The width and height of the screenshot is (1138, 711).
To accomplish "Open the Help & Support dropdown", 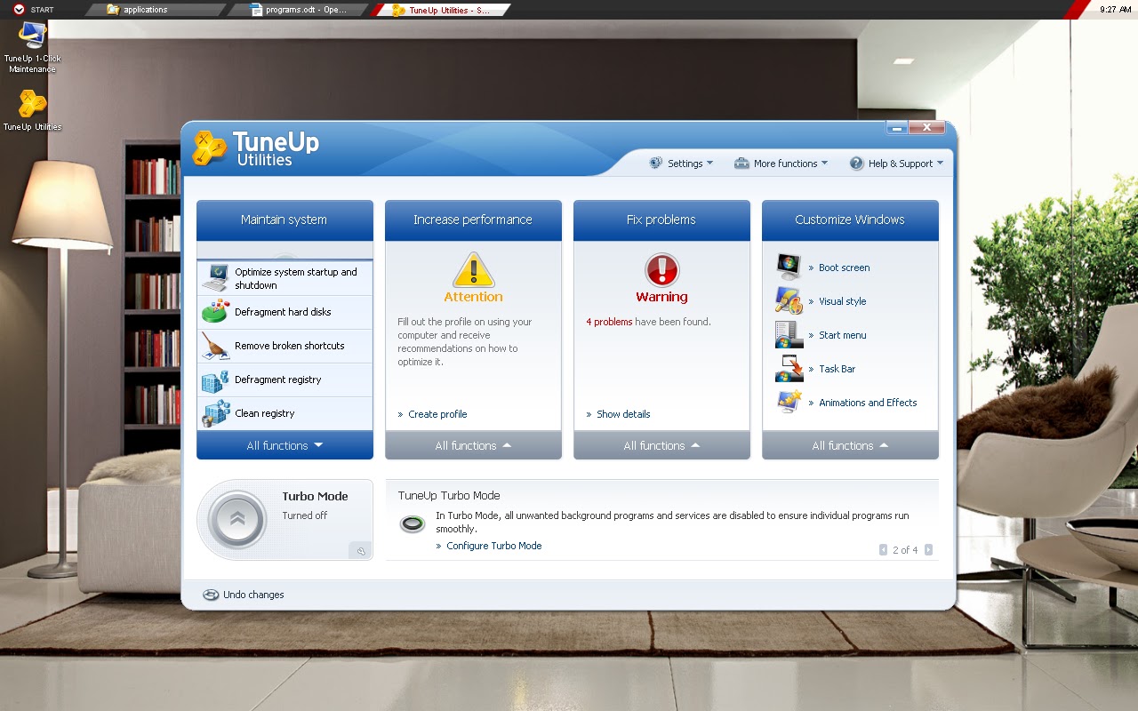I will point(896,164).
